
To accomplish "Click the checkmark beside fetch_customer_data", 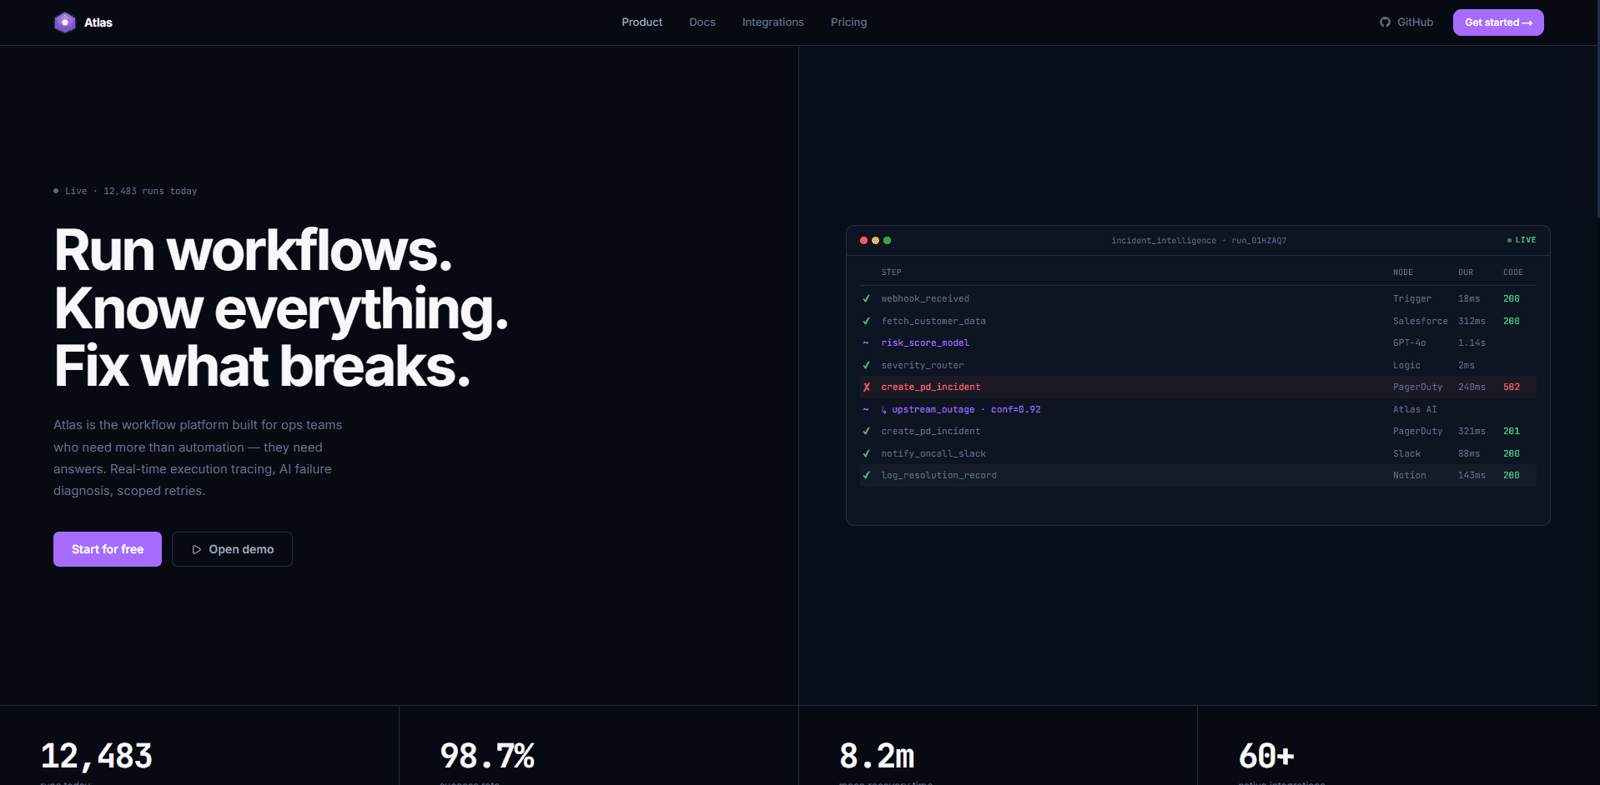I will [x=867, y=322].
